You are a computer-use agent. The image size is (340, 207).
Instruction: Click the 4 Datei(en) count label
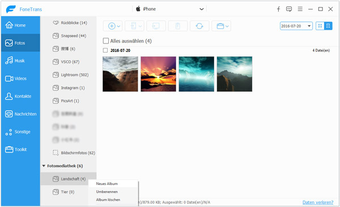(321, 50)
